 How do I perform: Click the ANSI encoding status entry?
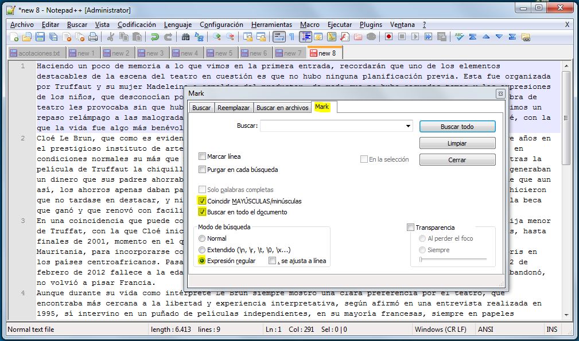(485, 329)
